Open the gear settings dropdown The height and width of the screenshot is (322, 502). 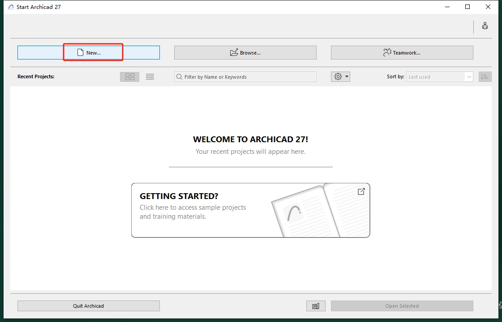[x=340, y=77]
